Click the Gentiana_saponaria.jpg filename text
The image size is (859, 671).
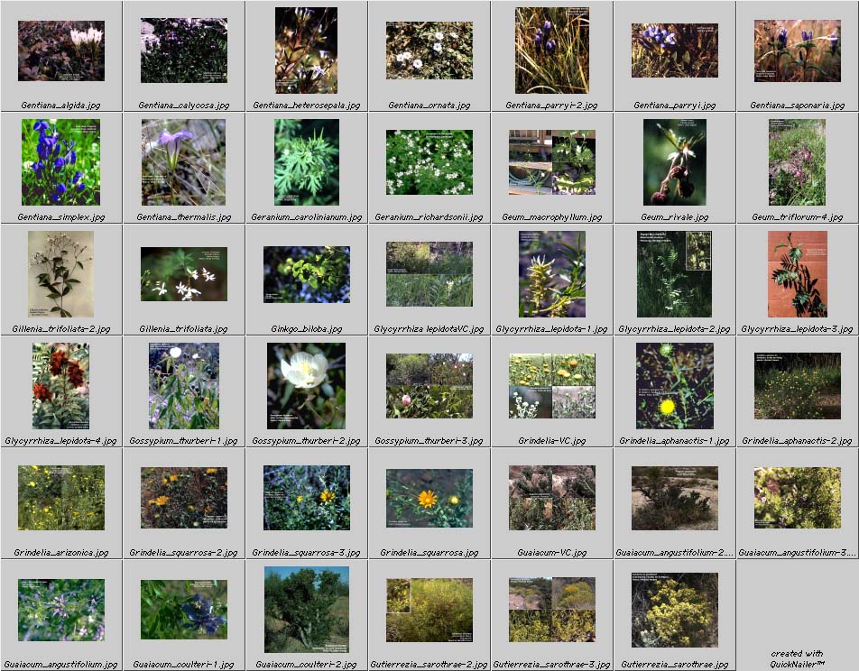(798, 106)
